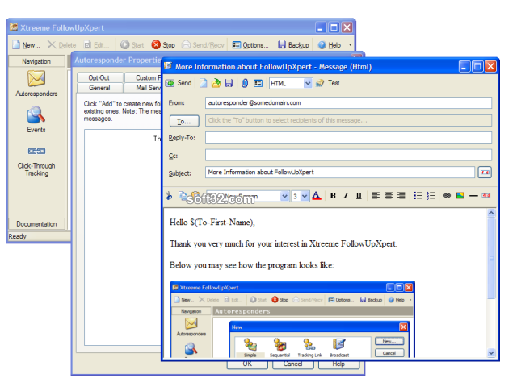
Task: Copy selection with copy icon
Action: click(x=183, y=196)
